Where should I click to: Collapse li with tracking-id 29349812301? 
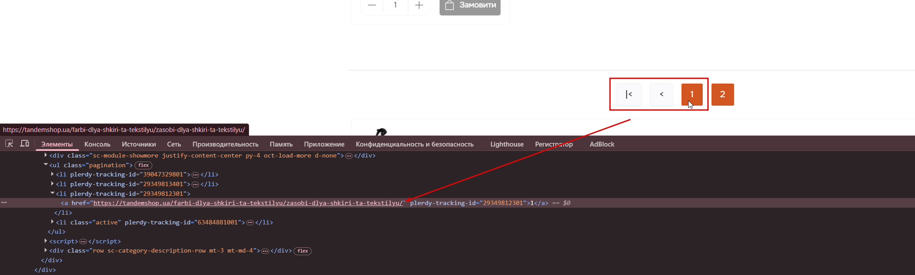coord(52,193)
